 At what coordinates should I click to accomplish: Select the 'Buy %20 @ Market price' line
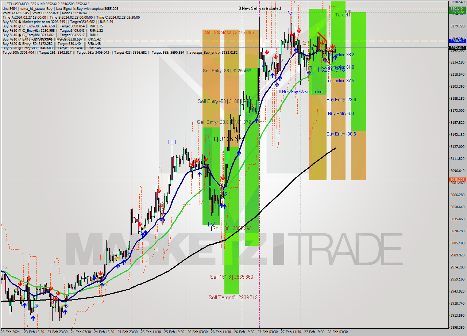58,22
